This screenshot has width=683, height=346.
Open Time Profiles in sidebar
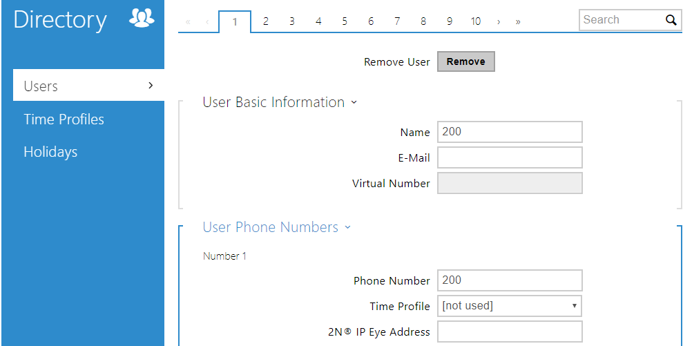point(64,119)
